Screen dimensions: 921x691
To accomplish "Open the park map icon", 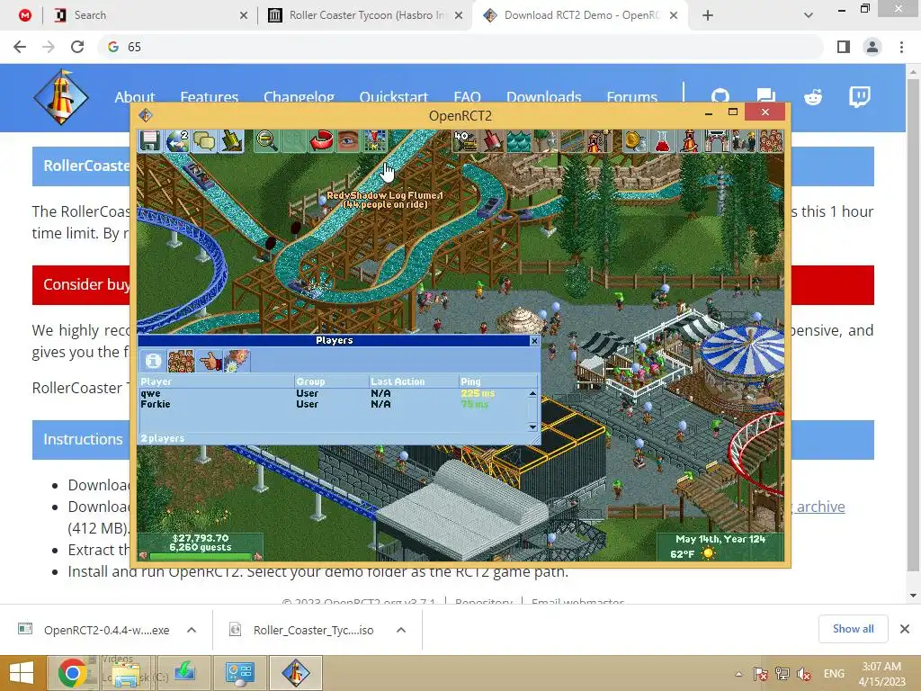I will 375,141.
